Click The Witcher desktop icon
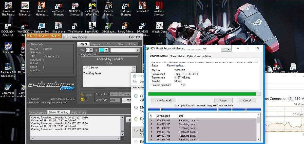 75,28
